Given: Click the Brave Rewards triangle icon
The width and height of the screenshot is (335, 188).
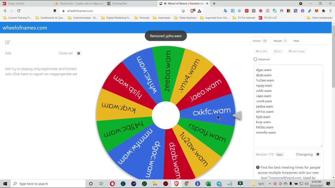Looking at the screenshot, I should tap(199, 11).
